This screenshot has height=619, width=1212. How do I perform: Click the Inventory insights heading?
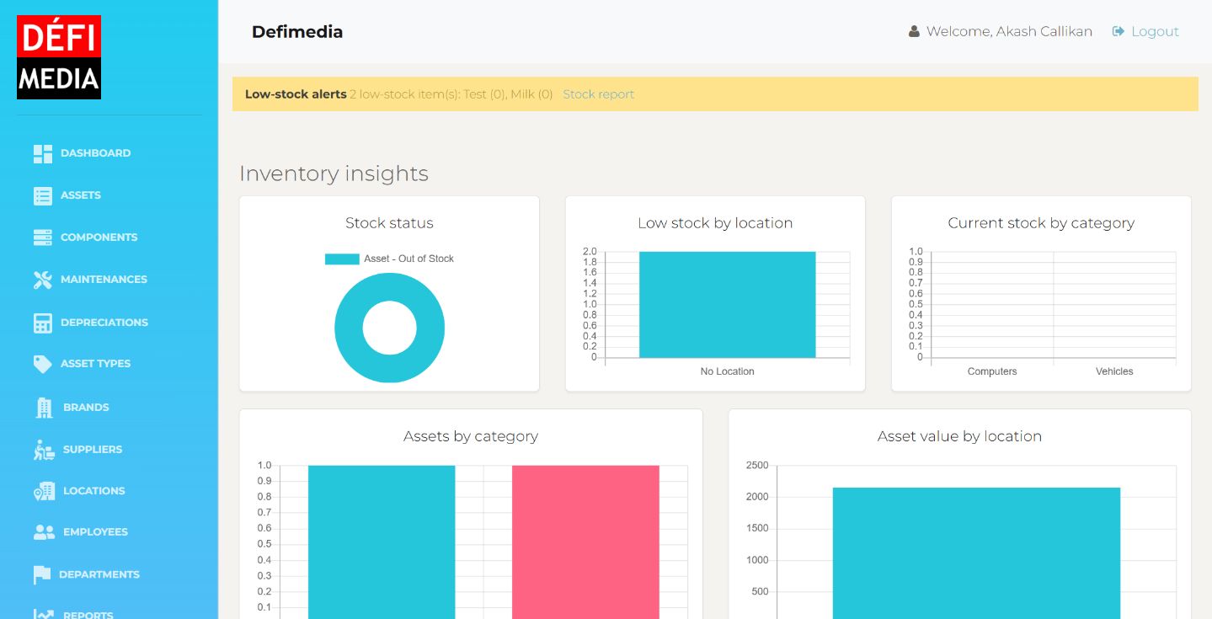point(334,173)
